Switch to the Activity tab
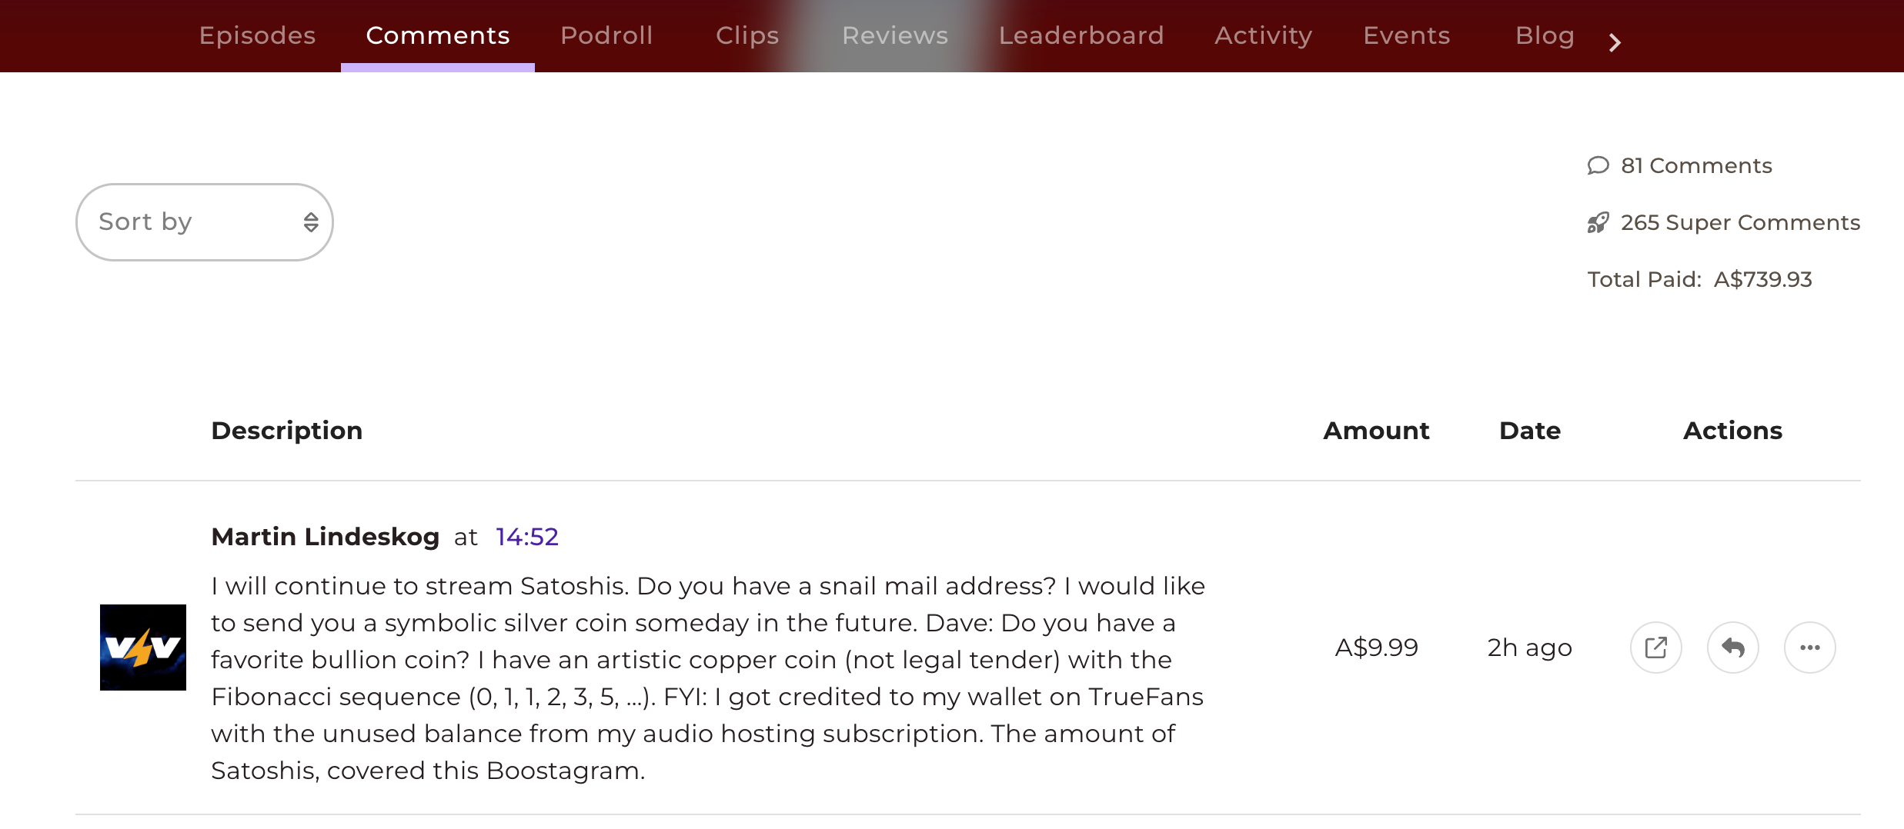Image resolution: width=1904 pixels, height=829 pixels. click(x=1263, y=35)
